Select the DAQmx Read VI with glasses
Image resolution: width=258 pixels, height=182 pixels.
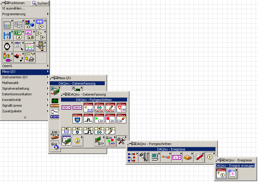99,108
